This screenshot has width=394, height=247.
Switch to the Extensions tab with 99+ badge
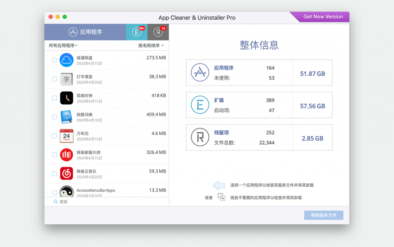point(137,32)
